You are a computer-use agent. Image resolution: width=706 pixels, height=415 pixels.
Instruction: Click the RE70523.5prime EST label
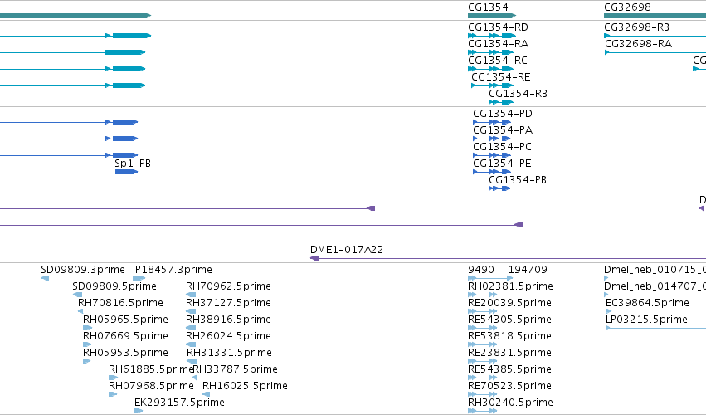[509, 386]
